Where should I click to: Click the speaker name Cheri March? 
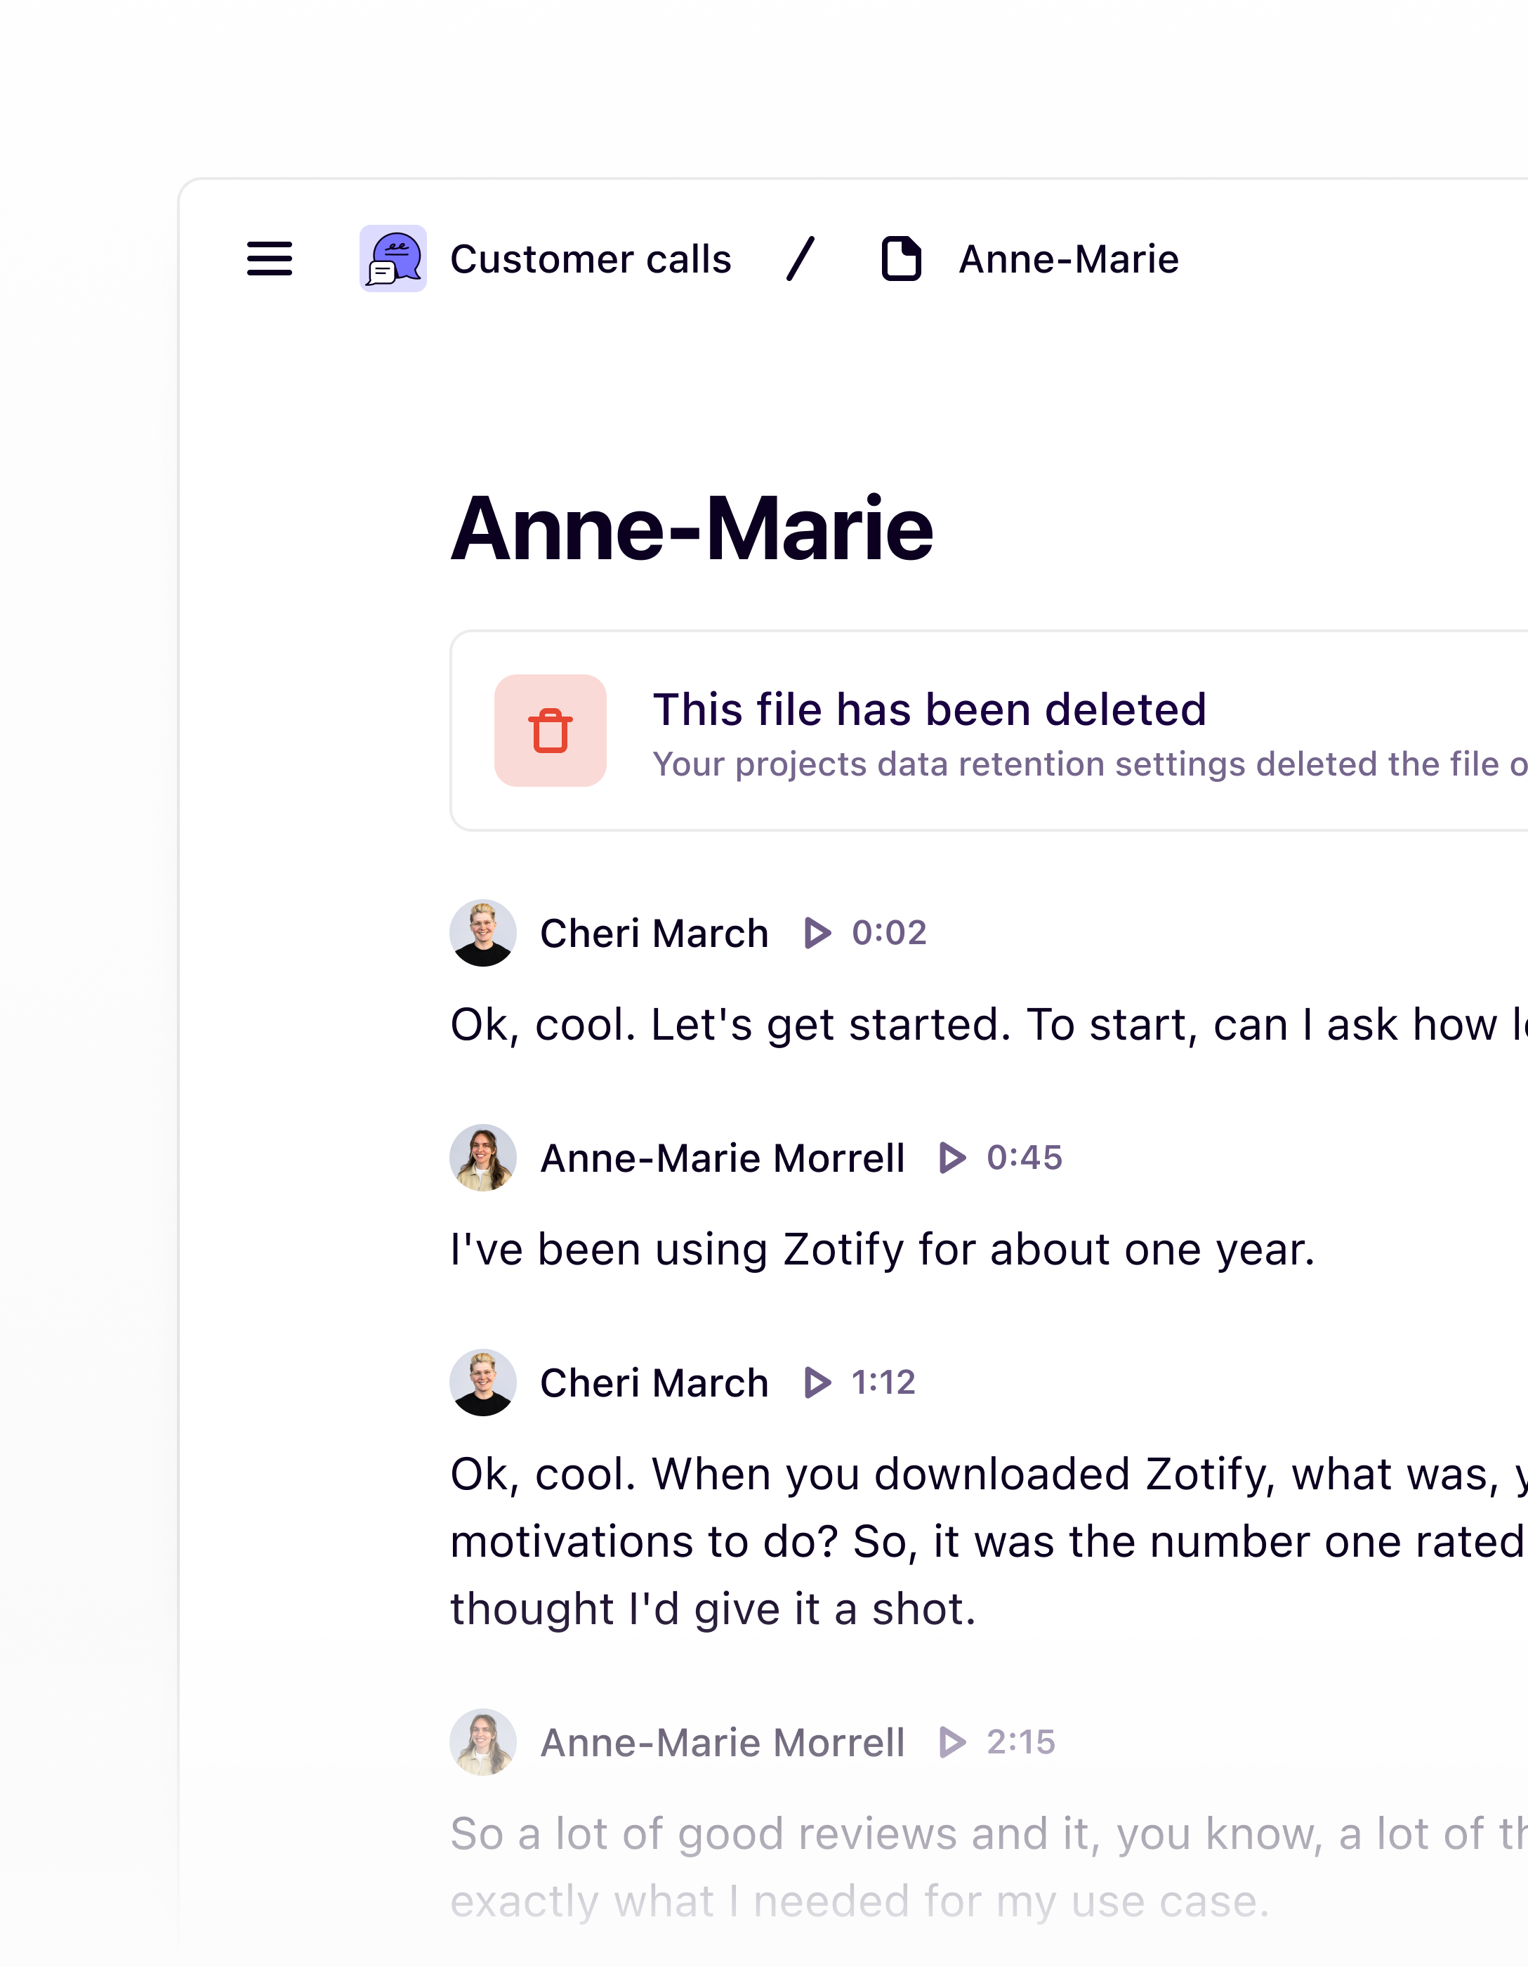[654, 933]
